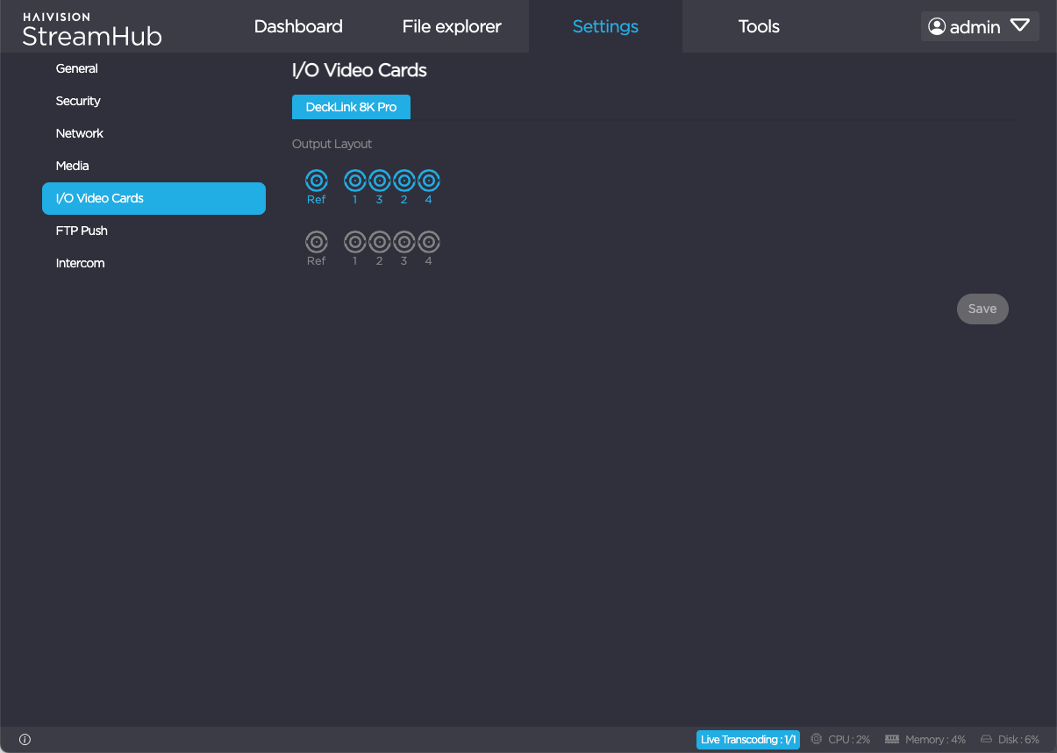Screen dimensions: 1057x753
Task: Select the DeckLink 8K Pro card tab
Action: (x=351, y=106)
